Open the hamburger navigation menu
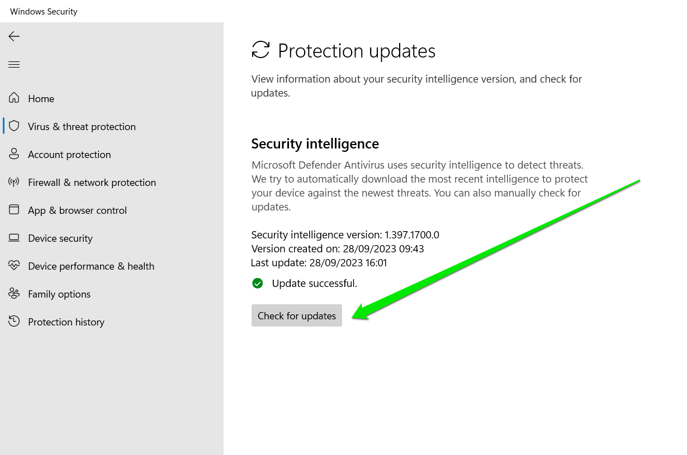Viewport: 687px width, 455px height. [14, 65]
